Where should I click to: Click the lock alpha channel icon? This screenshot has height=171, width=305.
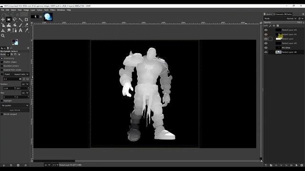pyautogui.click(x=278, y=26)
